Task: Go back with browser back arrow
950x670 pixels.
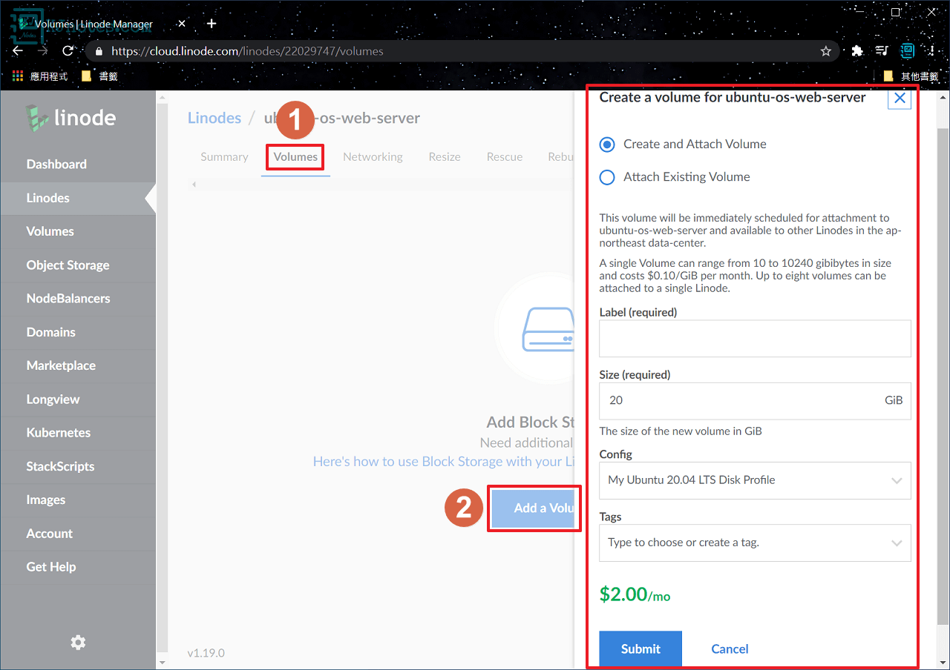Action: [19, 51]
